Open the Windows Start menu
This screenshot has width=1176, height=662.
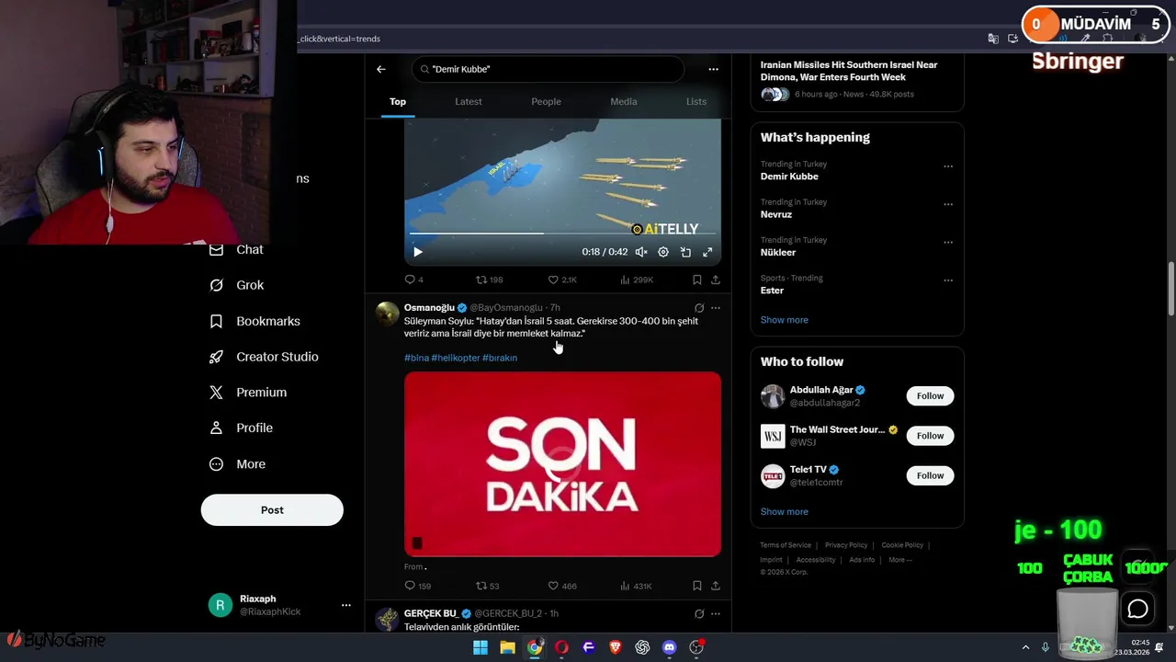tap(481, 647)
